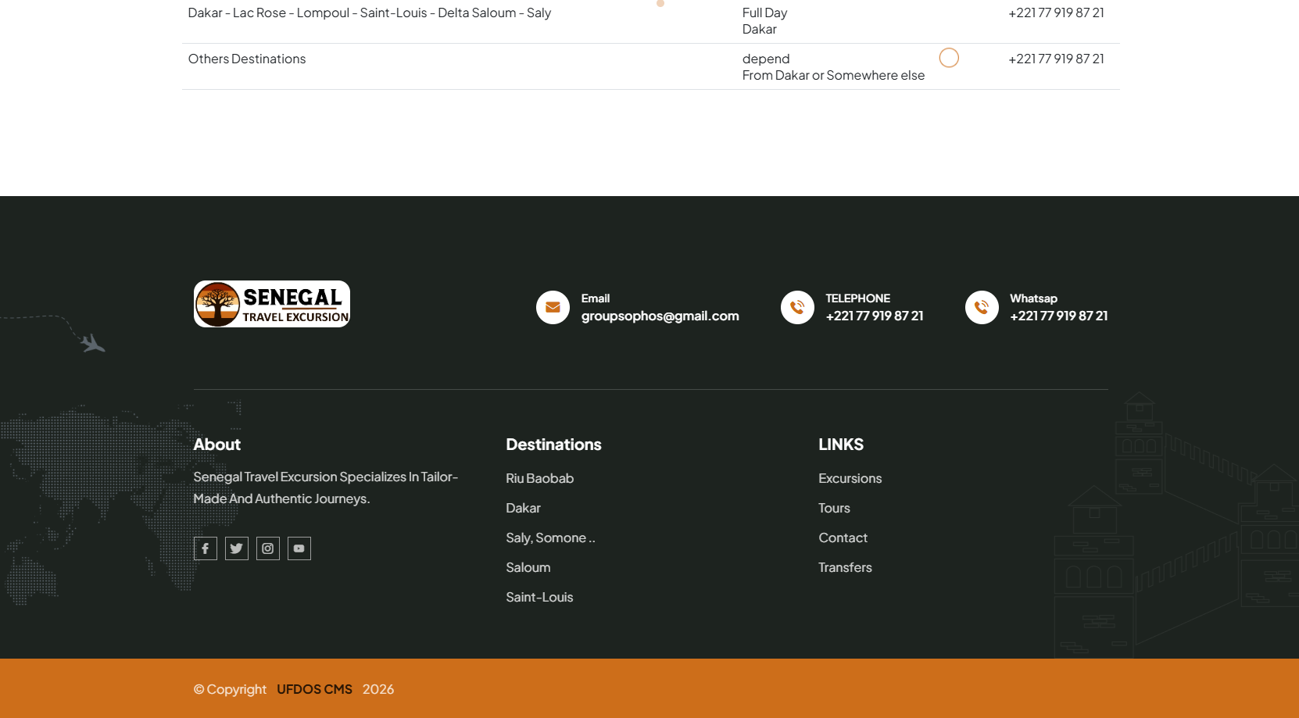Open the Instagram social icon
Viewport: 1299px width, 718px height.
click(267, 548)
